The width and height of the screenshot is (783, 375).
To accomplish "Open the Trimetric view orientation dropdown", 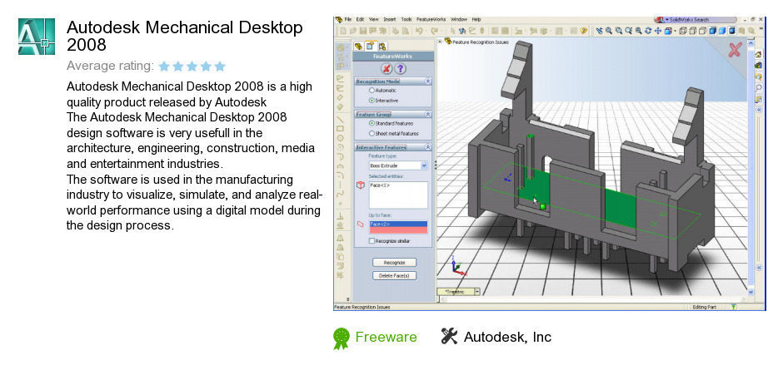I will click(x=477, y=292).
